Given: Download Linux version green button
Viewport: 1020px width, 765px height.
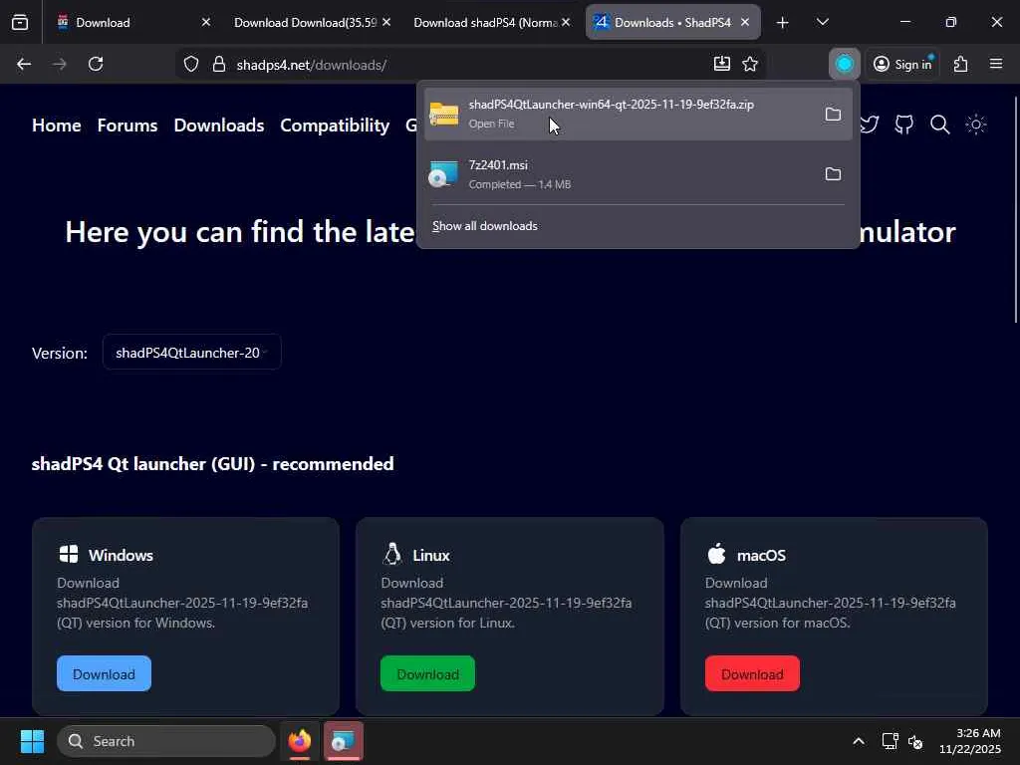Looking at the screenshot, I should [427, 673].
